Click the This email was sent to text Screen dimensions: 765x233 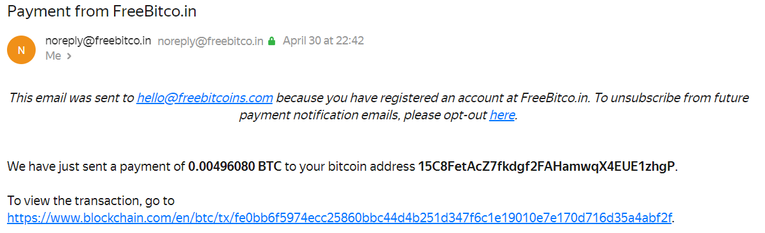(71, 98)
